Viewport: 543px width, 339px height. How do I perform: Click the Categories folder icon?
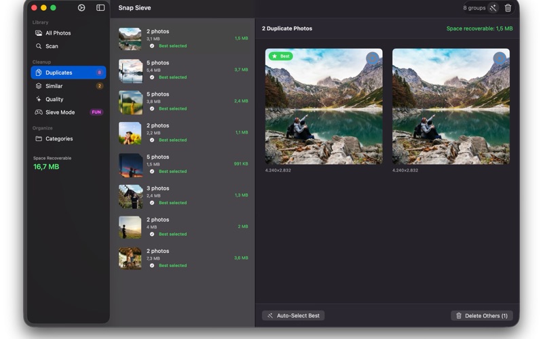tap(39, 139)
